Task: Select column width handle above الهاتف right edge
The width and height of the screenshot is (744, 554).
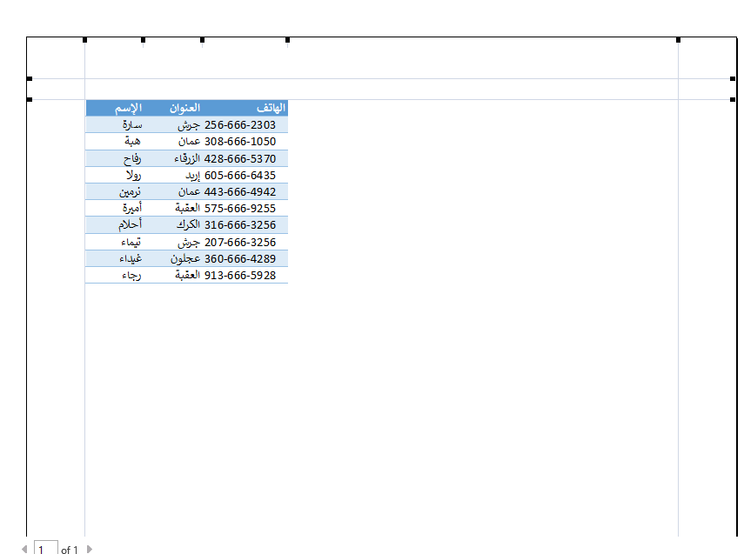Action: pos(287,40)
